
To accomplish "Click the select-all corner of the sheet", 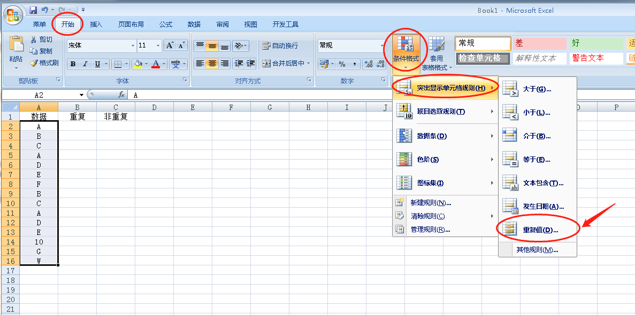I will pos(11,107).
